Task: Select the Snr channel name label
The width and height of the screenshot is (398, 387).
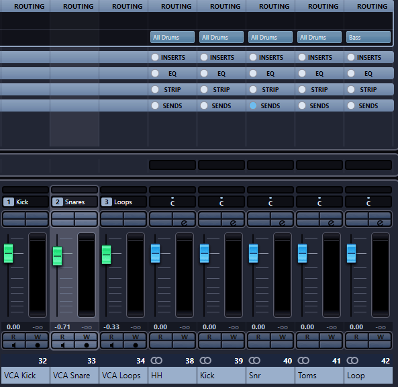Action: [270, 376]
